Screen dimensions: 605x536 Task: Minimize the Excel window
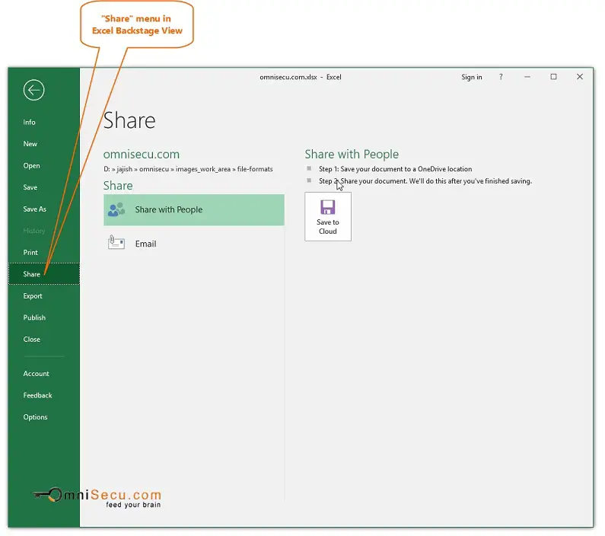pyautogui.click(x=527, y=77)
